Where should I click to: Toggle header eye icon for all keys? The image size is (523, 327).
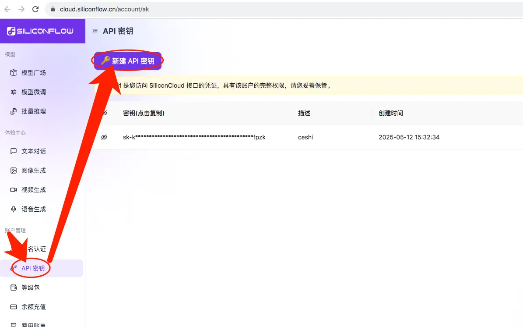coord(105,113)
